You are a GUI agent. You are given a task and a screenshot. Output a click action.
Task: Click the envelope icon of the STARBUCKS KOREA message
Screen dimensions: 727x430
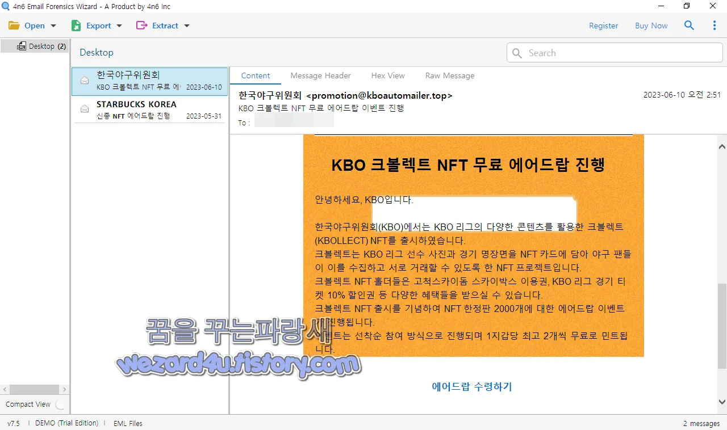coord(85,109)
